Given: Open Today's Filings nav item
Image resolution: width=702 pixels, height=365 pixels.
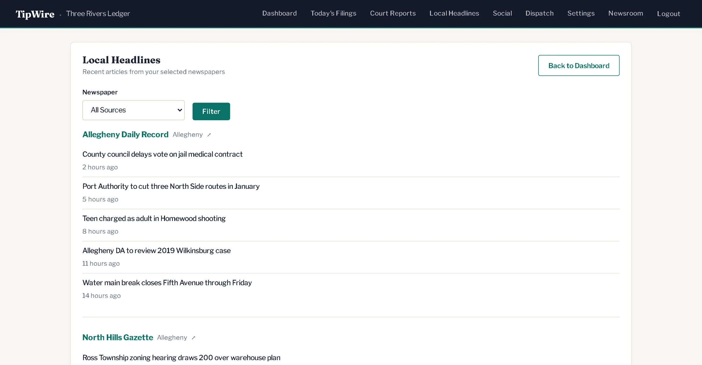Looking at the screenshot, I should pos(333,13).
